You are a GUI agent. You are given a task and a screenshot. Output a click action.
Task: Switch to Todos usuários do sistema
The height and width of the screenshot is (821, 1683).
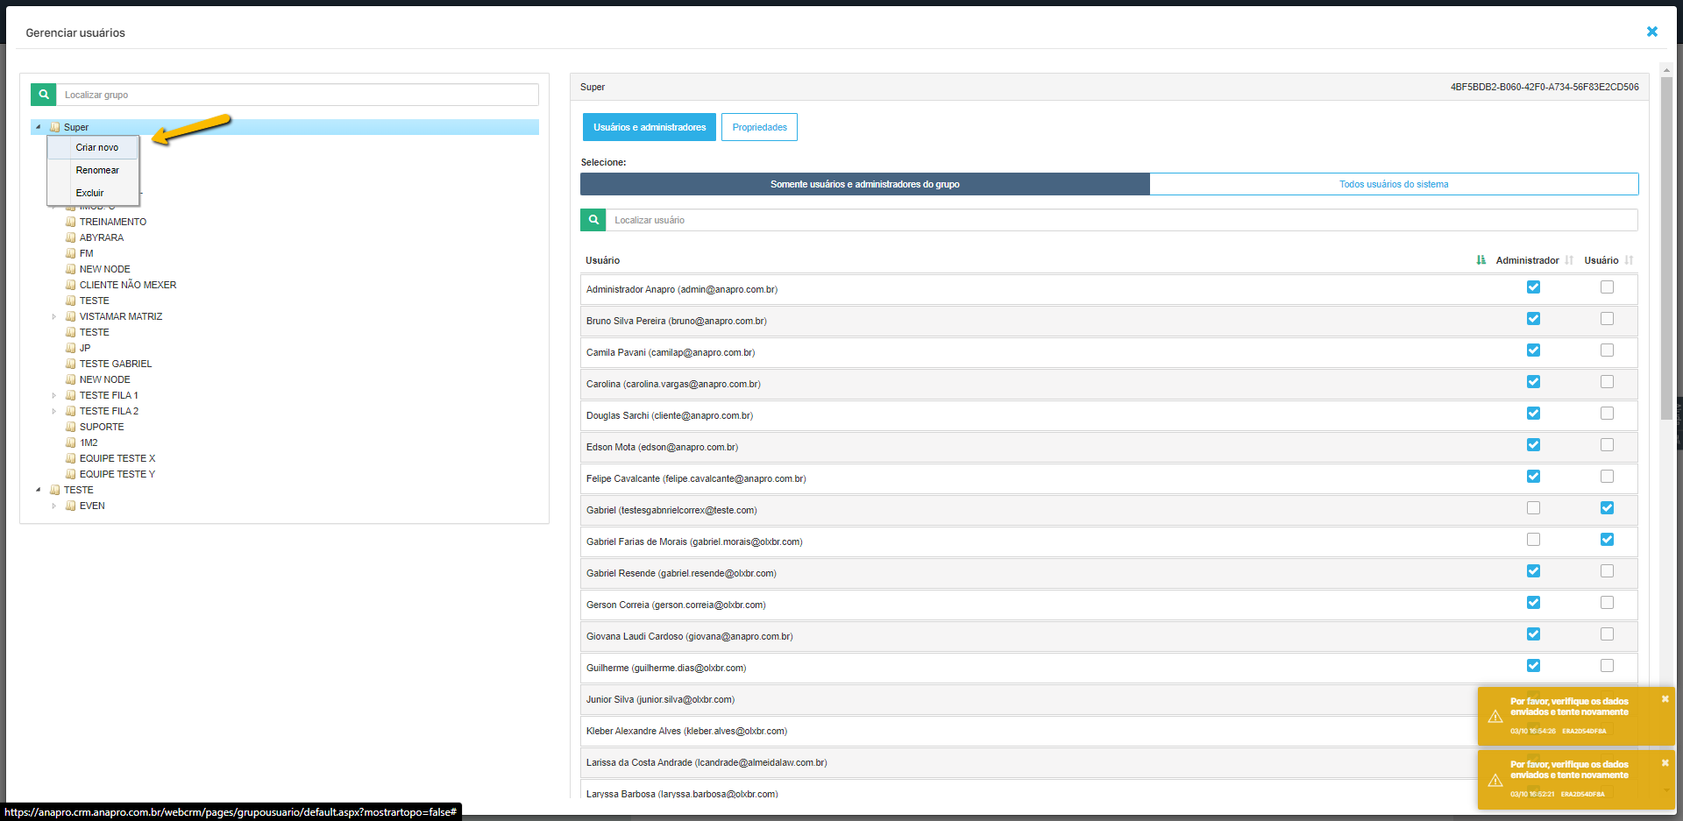1393,184
